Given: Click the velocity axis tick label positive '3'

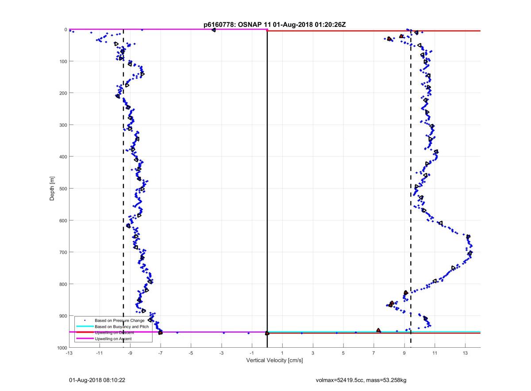Looking at the screenshot, I should 313,353.
